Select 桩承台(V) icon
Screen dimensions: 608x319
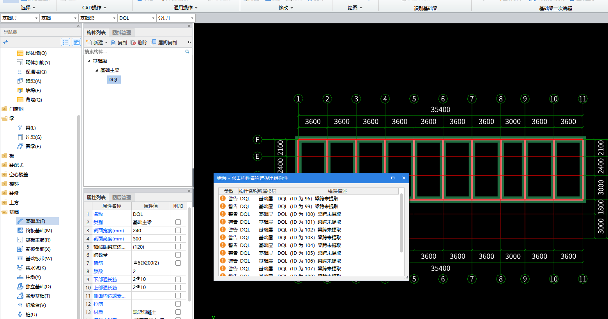(x=20, y=305)
